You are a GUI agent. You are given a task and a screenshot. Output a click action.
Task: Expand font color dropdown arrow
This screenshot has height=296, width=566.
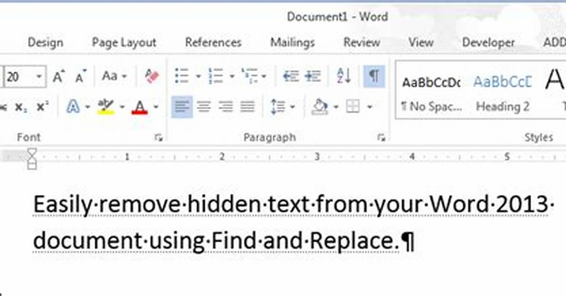pyautogui.click(x=156, y=107)
